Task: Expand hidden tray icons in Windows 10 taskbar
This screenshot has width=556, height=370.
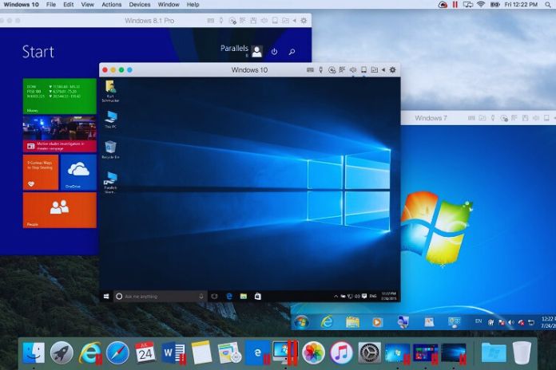Action: click(x=336, y=297)
